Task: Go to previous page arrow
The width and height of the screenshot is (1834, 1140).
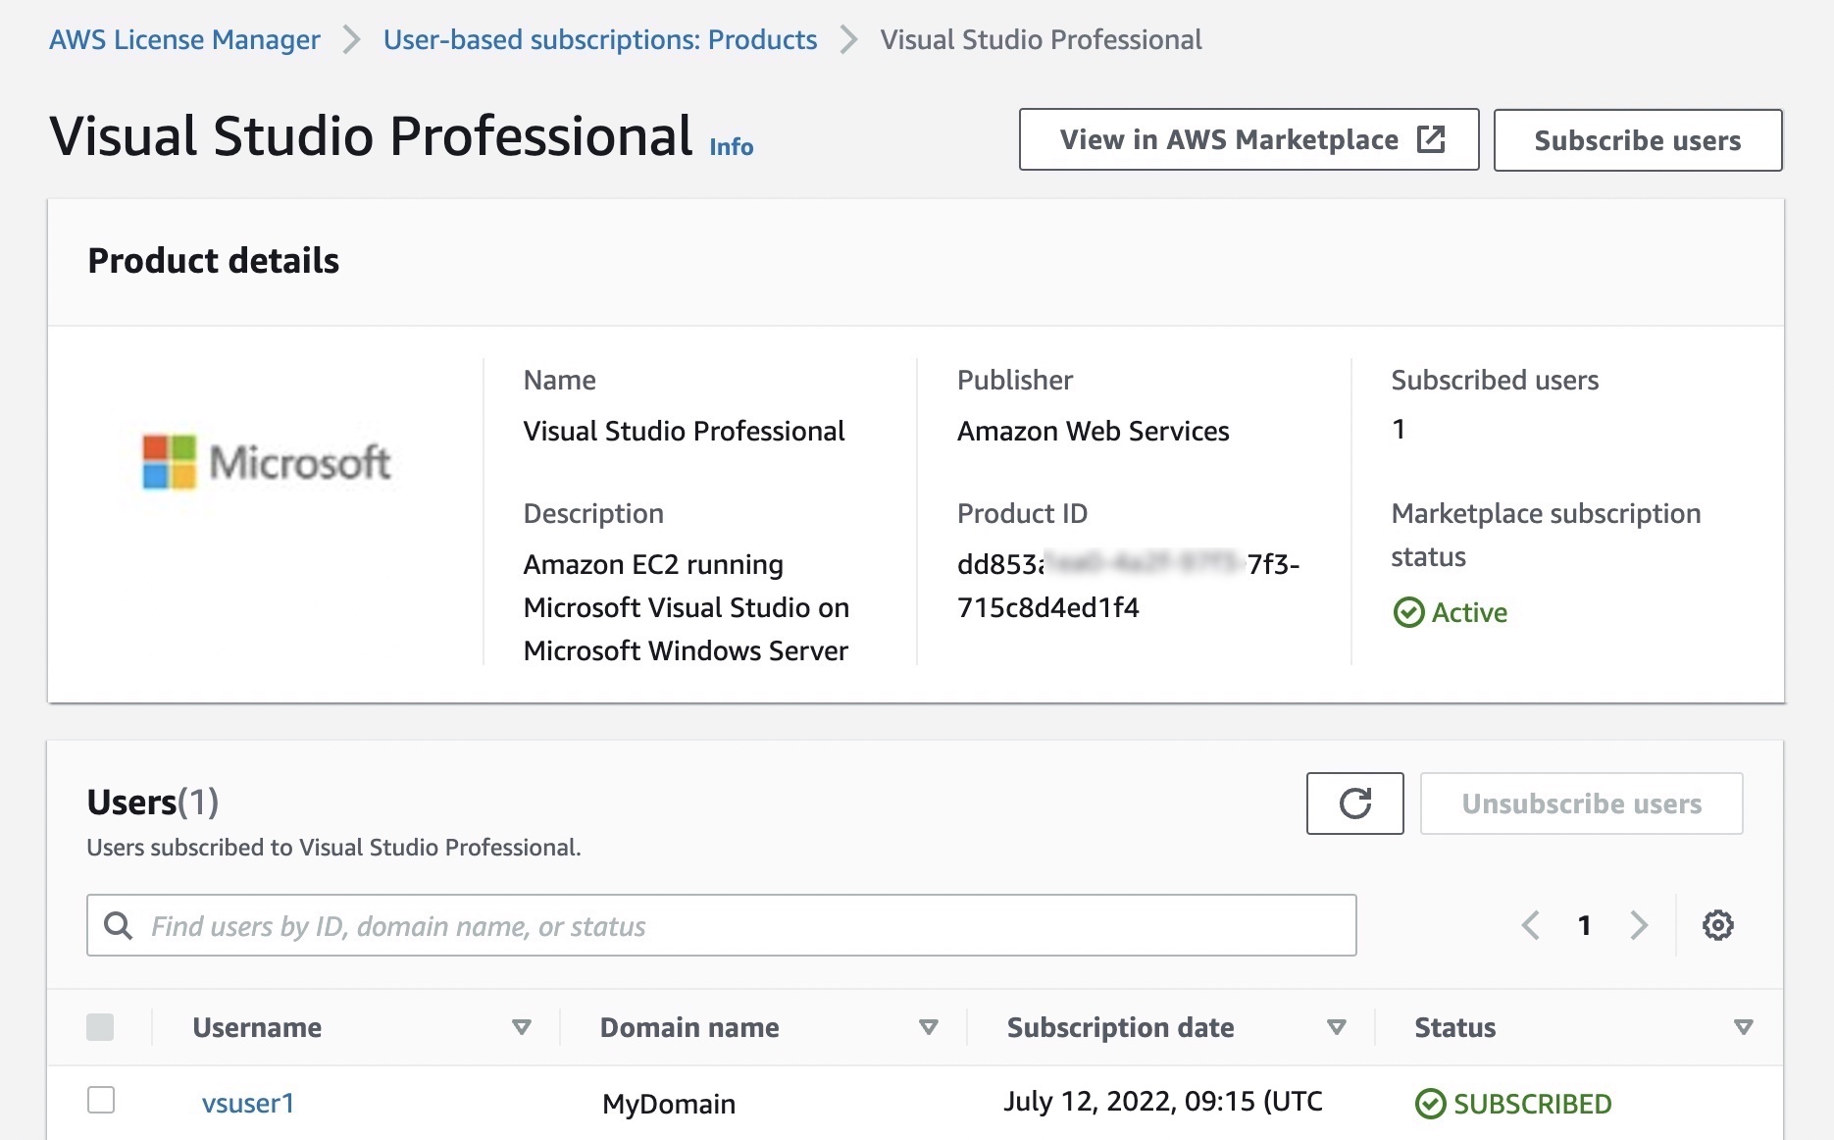Action: 1530,925
